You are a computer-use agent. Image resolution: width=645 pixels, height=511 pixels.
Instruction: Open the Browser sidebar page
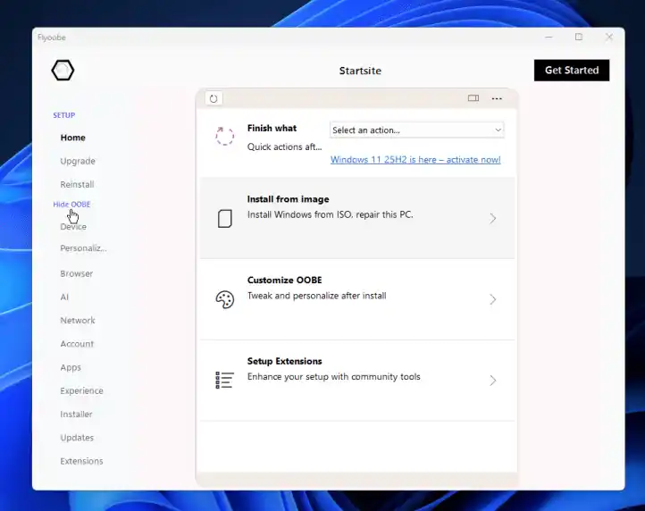[x=77, y=273]
